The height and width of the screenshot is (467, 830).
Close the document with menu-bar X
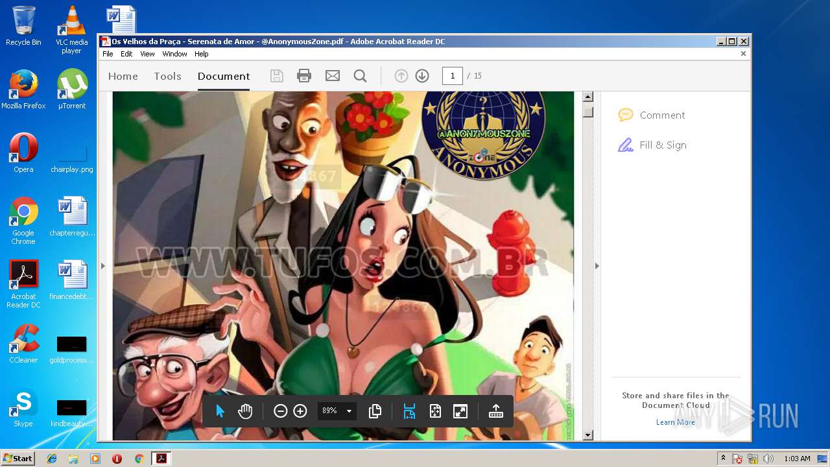pyautogui.click(x=743, y=54)
